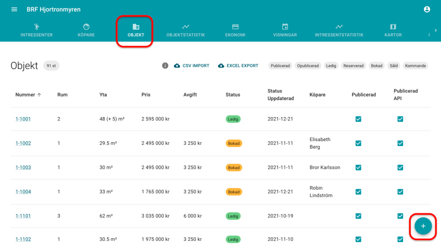The image size is (441, 244).
Task: Open the user account profile icon
Action: point(427,9)
